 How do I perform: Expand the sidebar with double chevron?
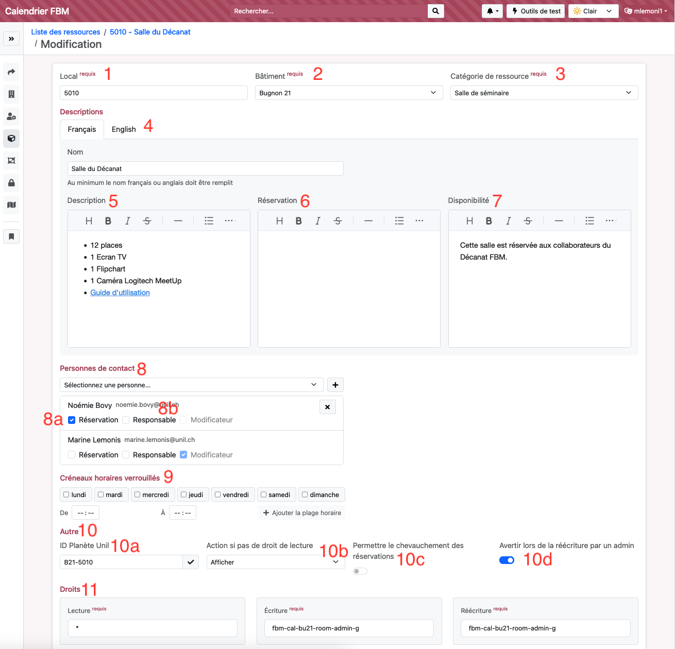click(11, 39)
